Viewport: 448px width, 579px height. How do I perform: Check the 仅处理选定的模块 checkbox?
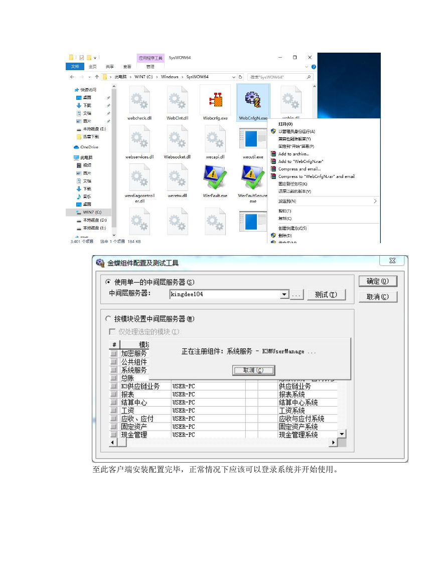(112, 331)
